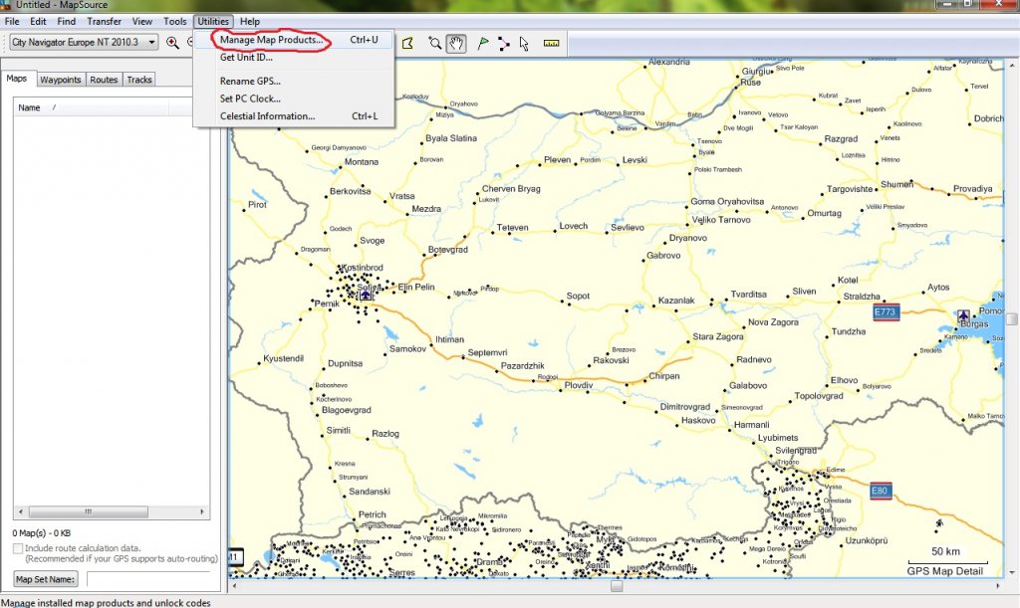
Task: Click the map set name text field
Action: click(x=147, y=579)
